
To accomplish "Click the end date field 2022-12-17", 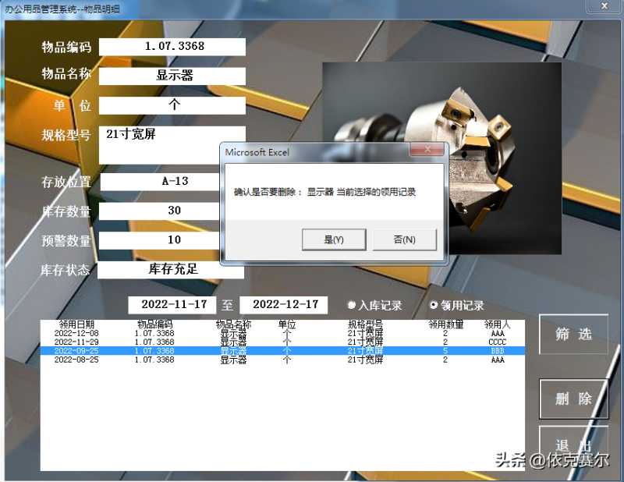I will (x=285, y=304).
